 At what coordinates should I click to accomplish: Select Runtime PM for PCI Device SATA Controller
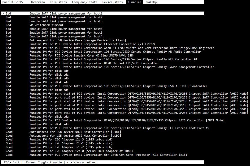point(115,121)
